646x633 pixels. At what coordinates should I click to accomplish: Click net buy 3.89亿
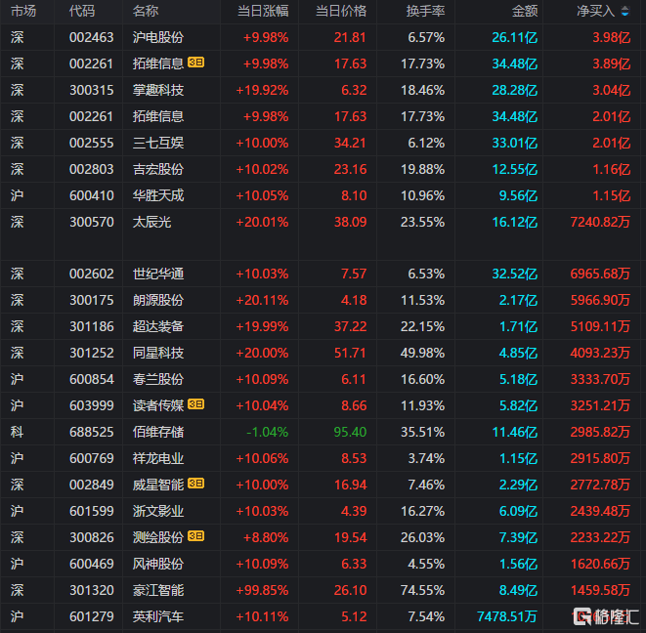point(612,63)
